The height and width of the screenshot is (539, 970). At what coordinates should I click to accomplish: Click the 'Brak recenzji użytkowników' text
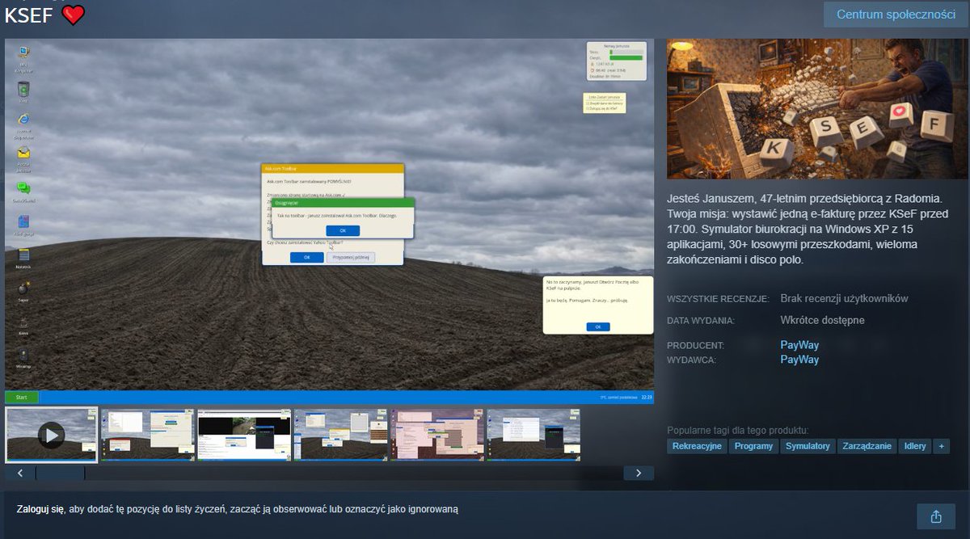844,298
